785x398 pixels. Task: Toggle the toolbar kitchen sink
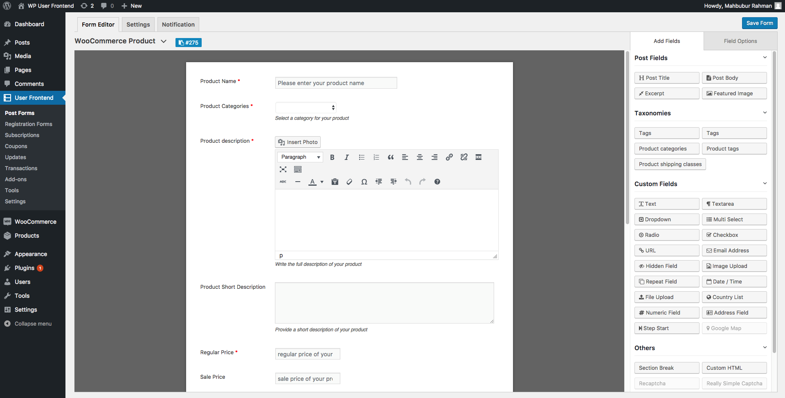[x=298, y=169]
